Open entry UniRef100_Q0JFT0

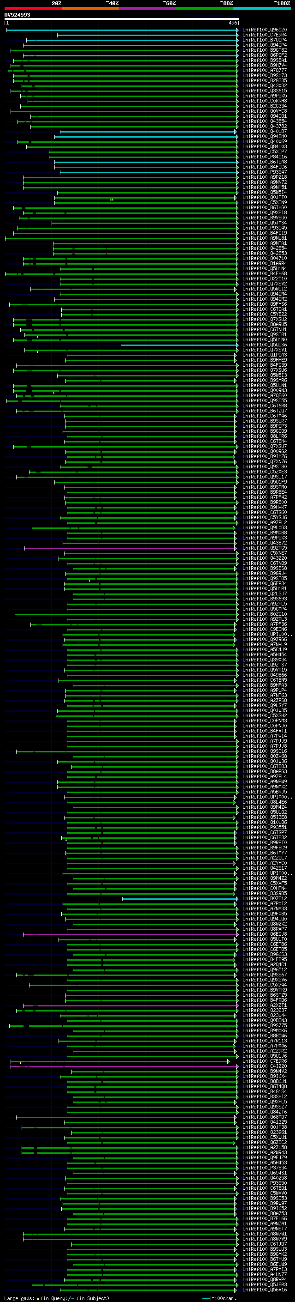(x=264, y=198)
